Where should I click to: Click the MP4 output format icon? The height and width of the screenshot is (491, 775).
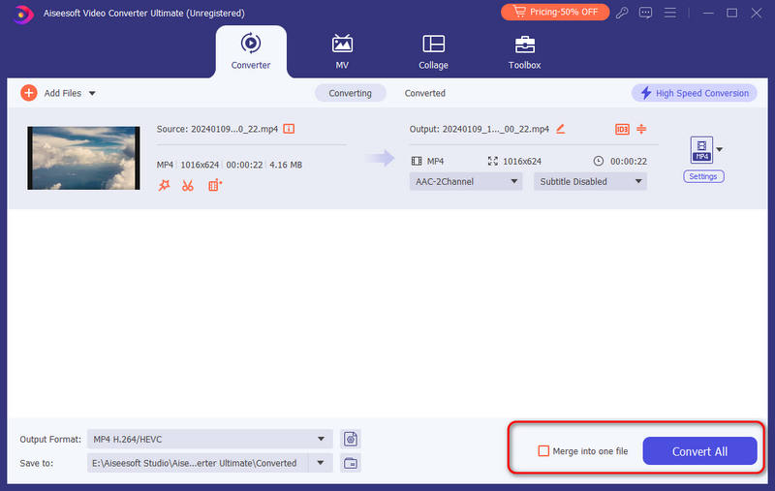click(701, 150)
